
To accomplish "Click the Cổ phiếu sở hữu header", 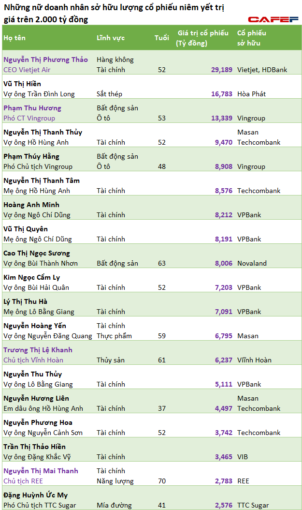I will [x=251, y=38].
